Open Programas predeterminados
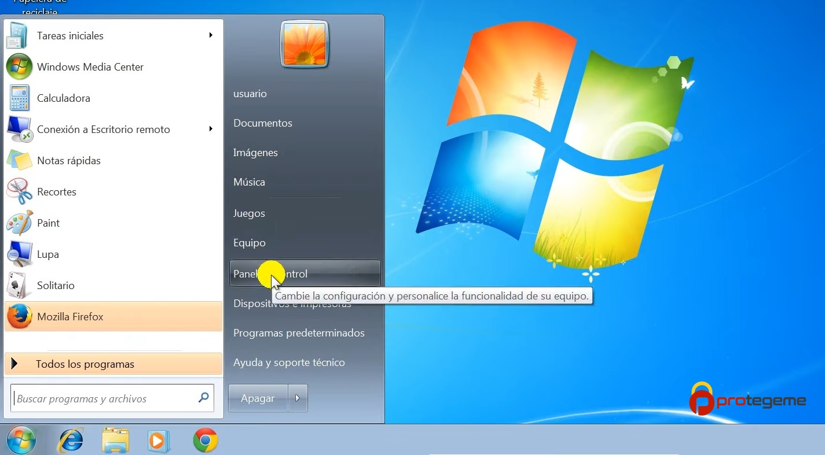The height and width of the screenshot is (455, 825). tap(299, 333)
